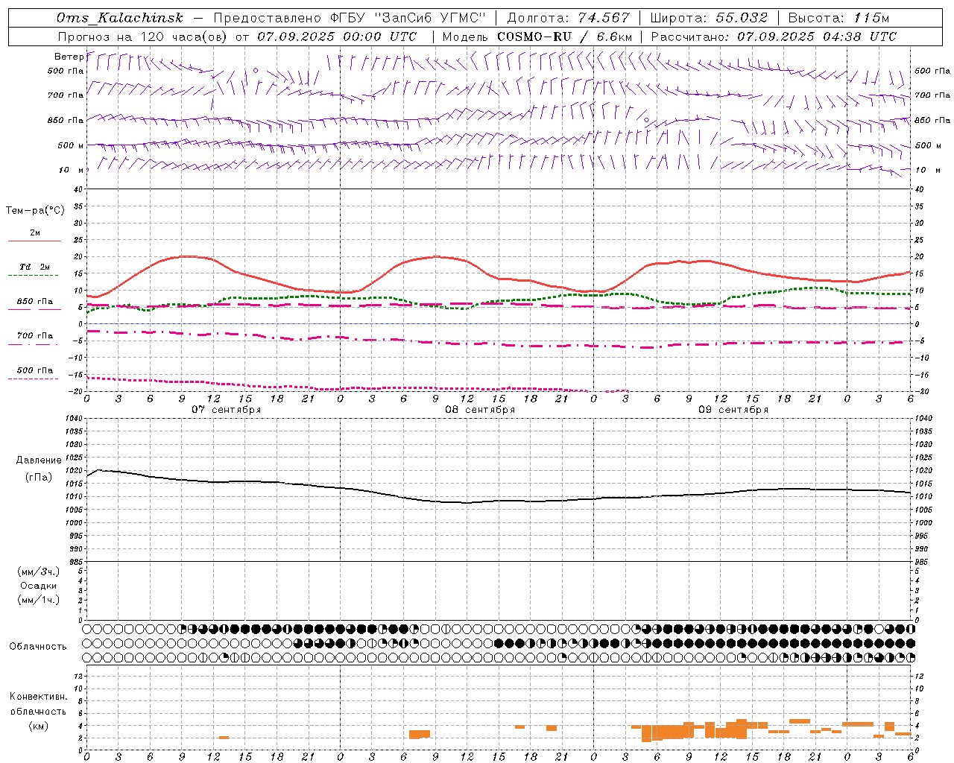Image resolution: width=954 pixels, height=763 pixels.
Task: Click the left 10 м wind level label
Action: point(72,170)
